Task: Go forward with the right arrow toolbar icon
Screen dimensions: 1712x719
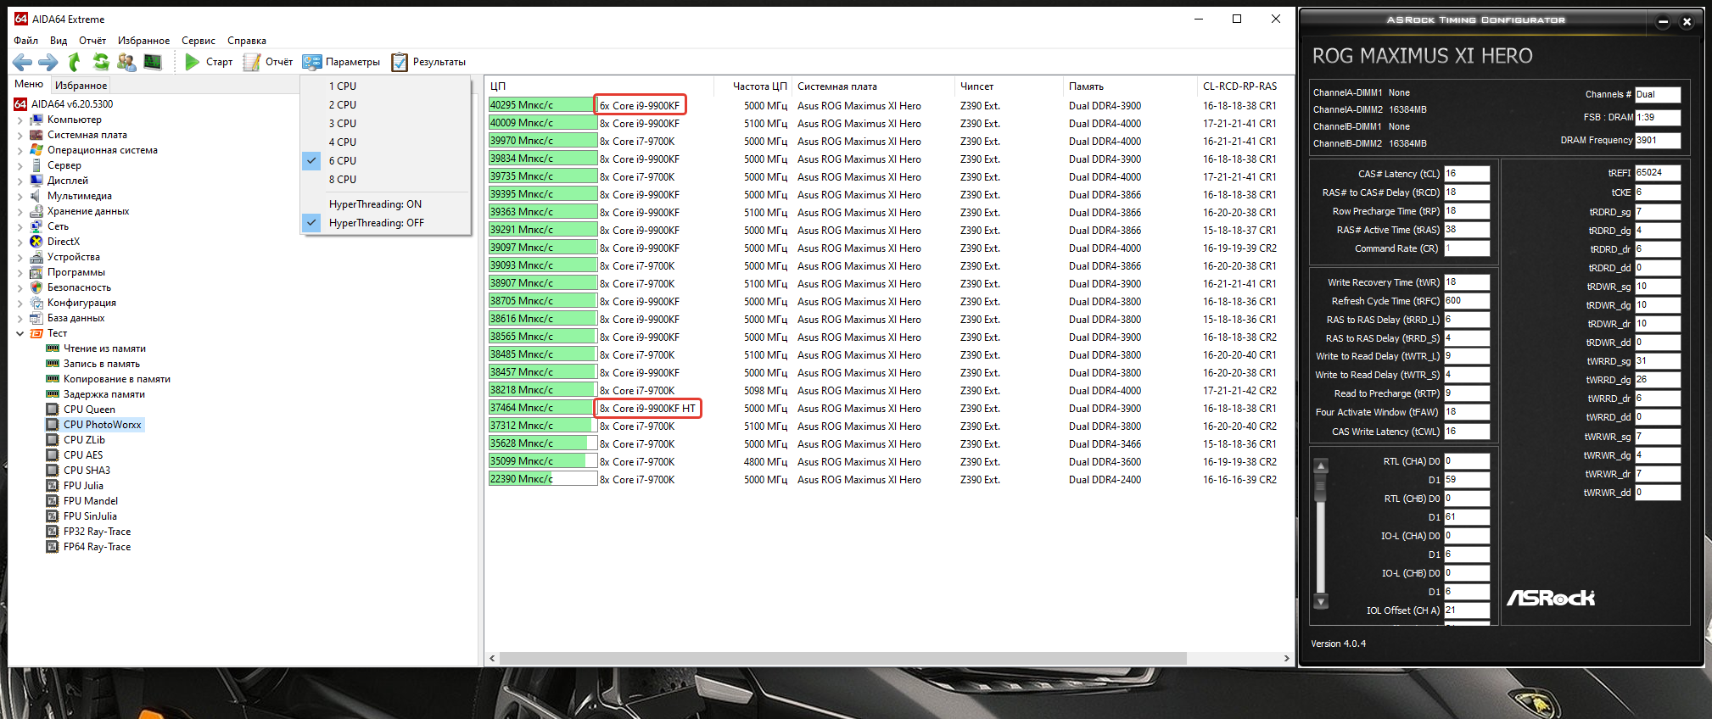Action: coord(48,62)
